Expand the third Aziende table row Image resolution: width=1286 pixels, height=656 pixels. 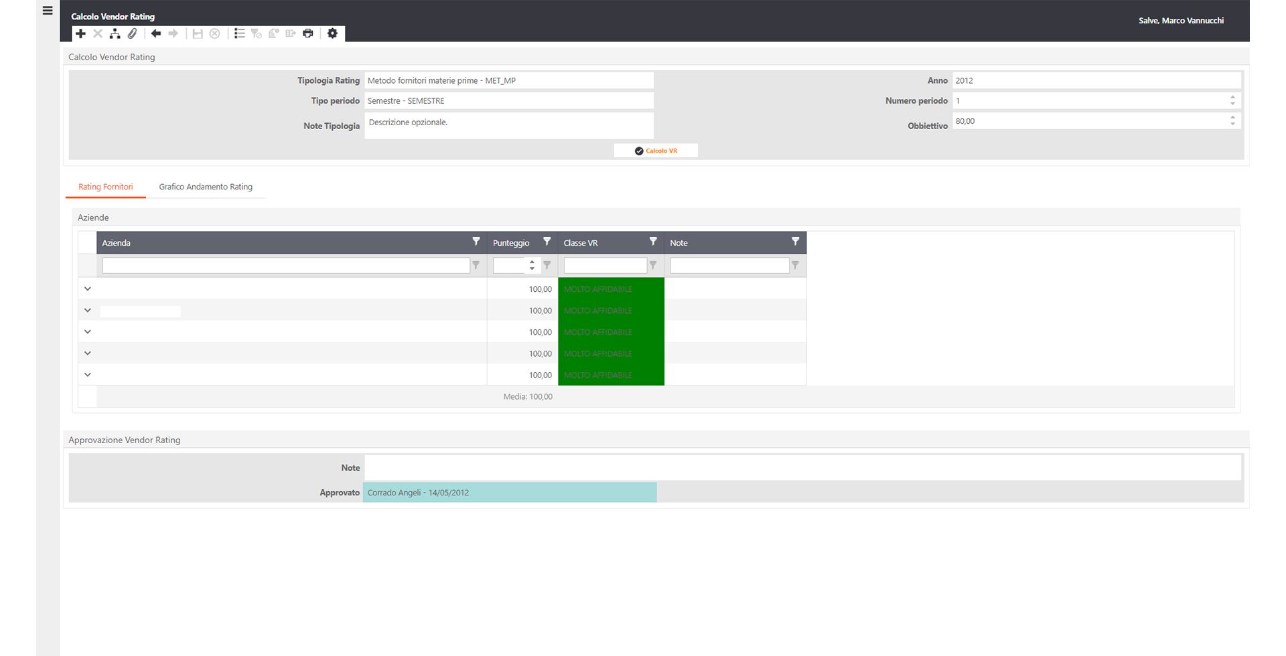[x=88, y=332]
